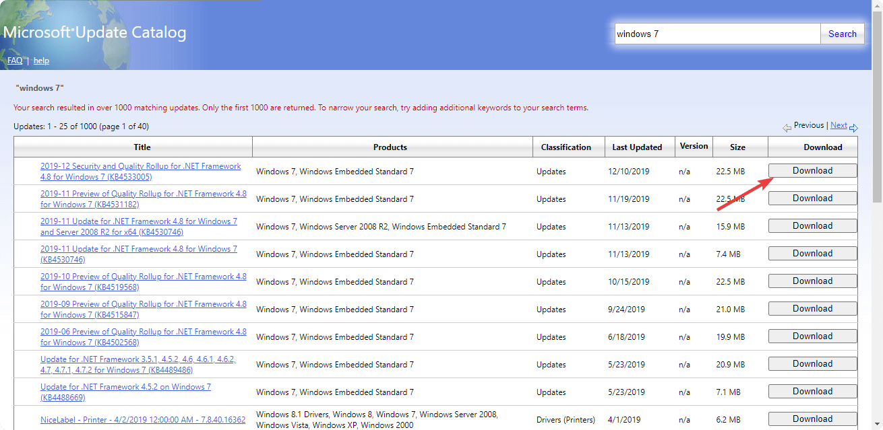The image size is (883, 430).
Task: Open the 2019-06 Preview of Quality Rollup KB4502568 link
Action: pos(144,337)
